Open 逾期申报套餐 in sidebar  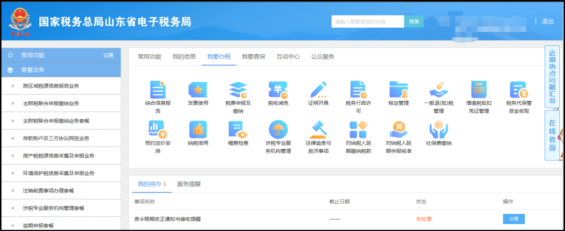(38, 226)
